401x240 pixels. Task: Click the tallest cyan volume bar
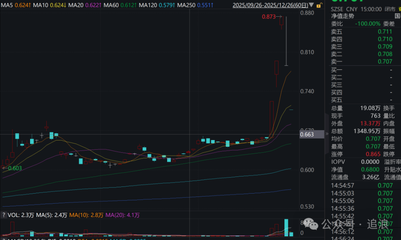pos(286,227)
